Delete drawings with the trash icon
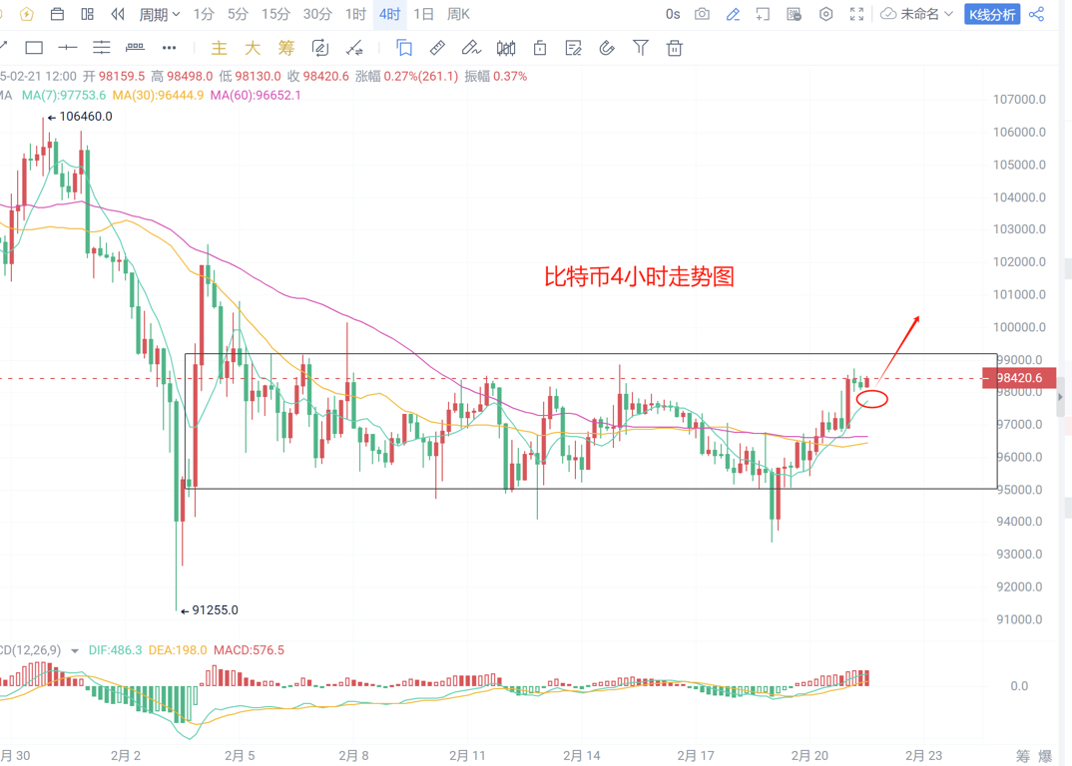 coord(675,48)
